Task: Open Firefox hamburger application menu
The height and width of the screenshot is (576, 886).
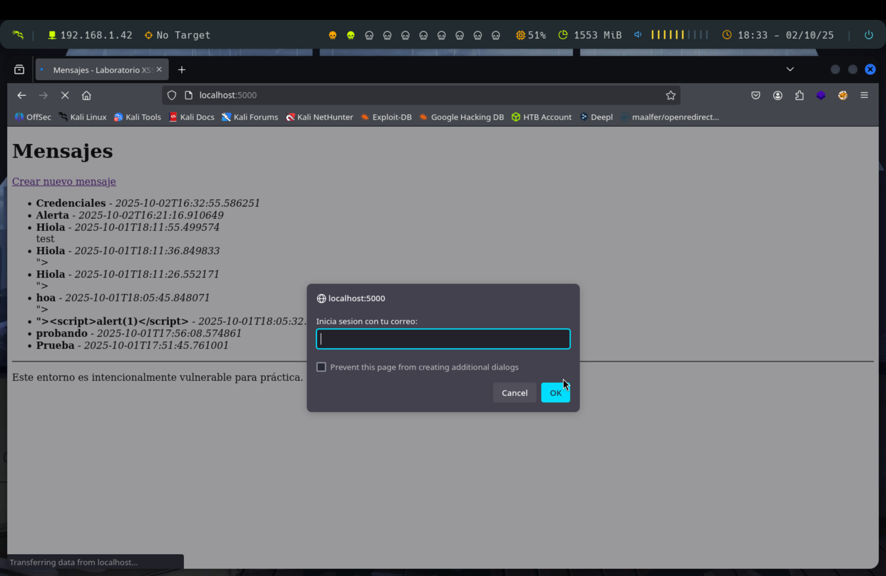Action: [864, 95]
